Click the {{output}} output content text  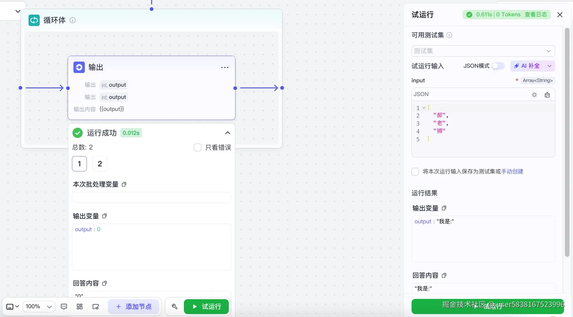pyautogui.click(x=112, y=109)
